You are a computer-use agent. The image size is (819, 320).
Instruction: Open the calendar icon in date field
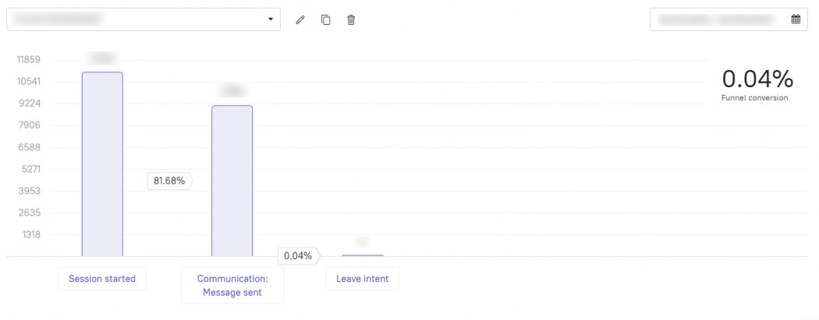pyautogui.click(x=796, y=19)
